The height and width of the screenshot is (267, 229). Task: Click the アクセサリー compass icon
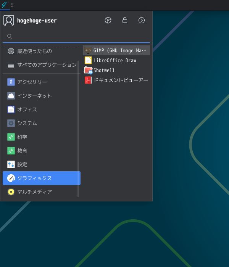[x=11, y=82]
